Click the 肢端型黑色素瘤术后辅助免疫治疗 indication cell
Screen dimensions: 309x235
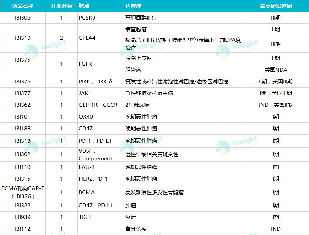pos(183,44)
